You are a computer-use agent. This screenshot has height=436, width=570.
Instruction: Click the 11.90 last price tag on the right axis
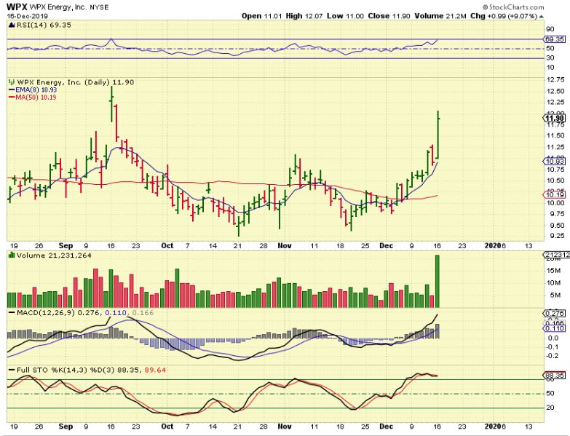point(554,119)
